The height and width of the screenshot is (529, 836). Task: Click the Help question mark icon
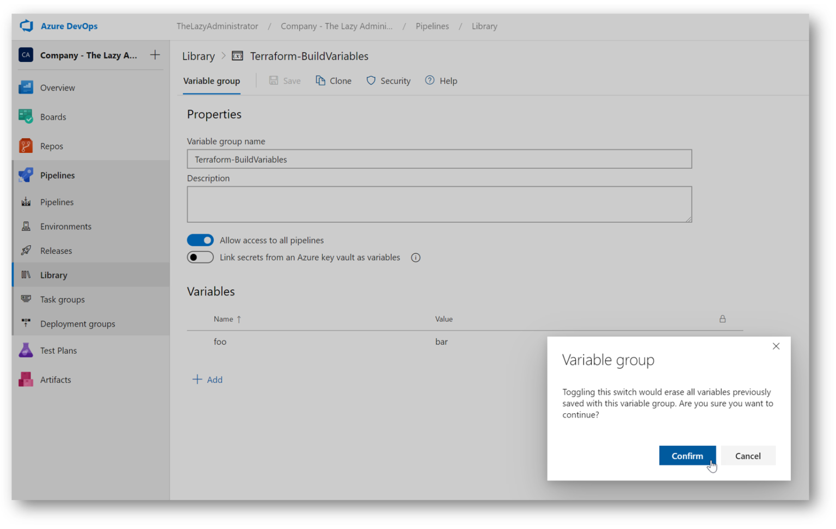point(430,80)
